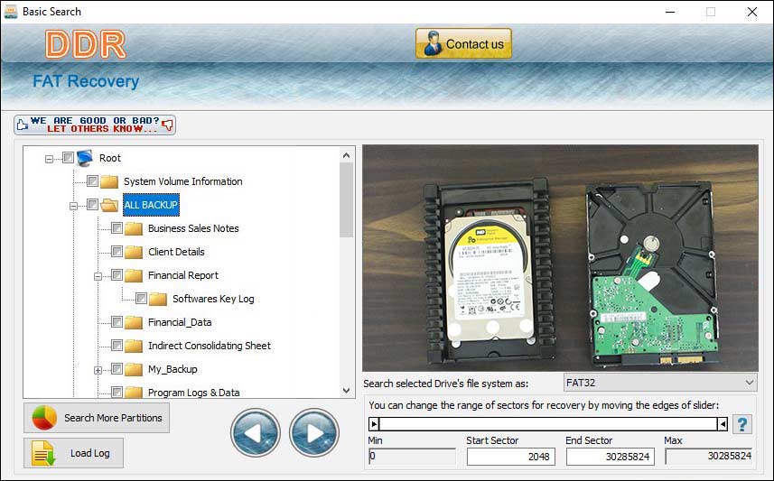This screenshot has width=774, height=481.
Task: Click the DDR logo
Action: click(86, 44)
